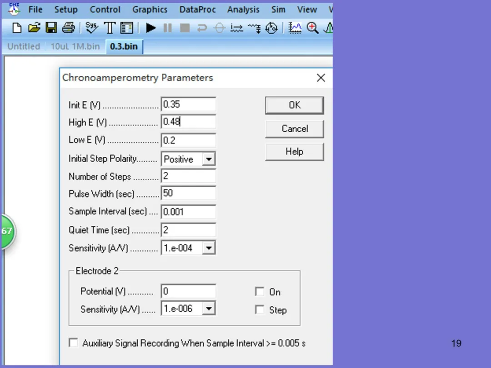
Task: Click the Quiet Time (sec) field
Action: [x=189, y=230]
